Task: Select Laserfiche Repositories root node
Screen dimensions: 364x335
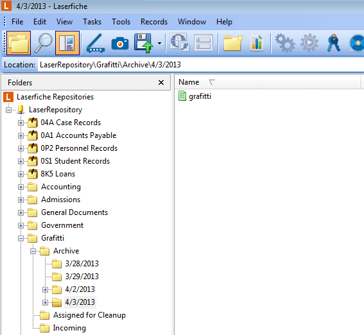Action: 55,97
